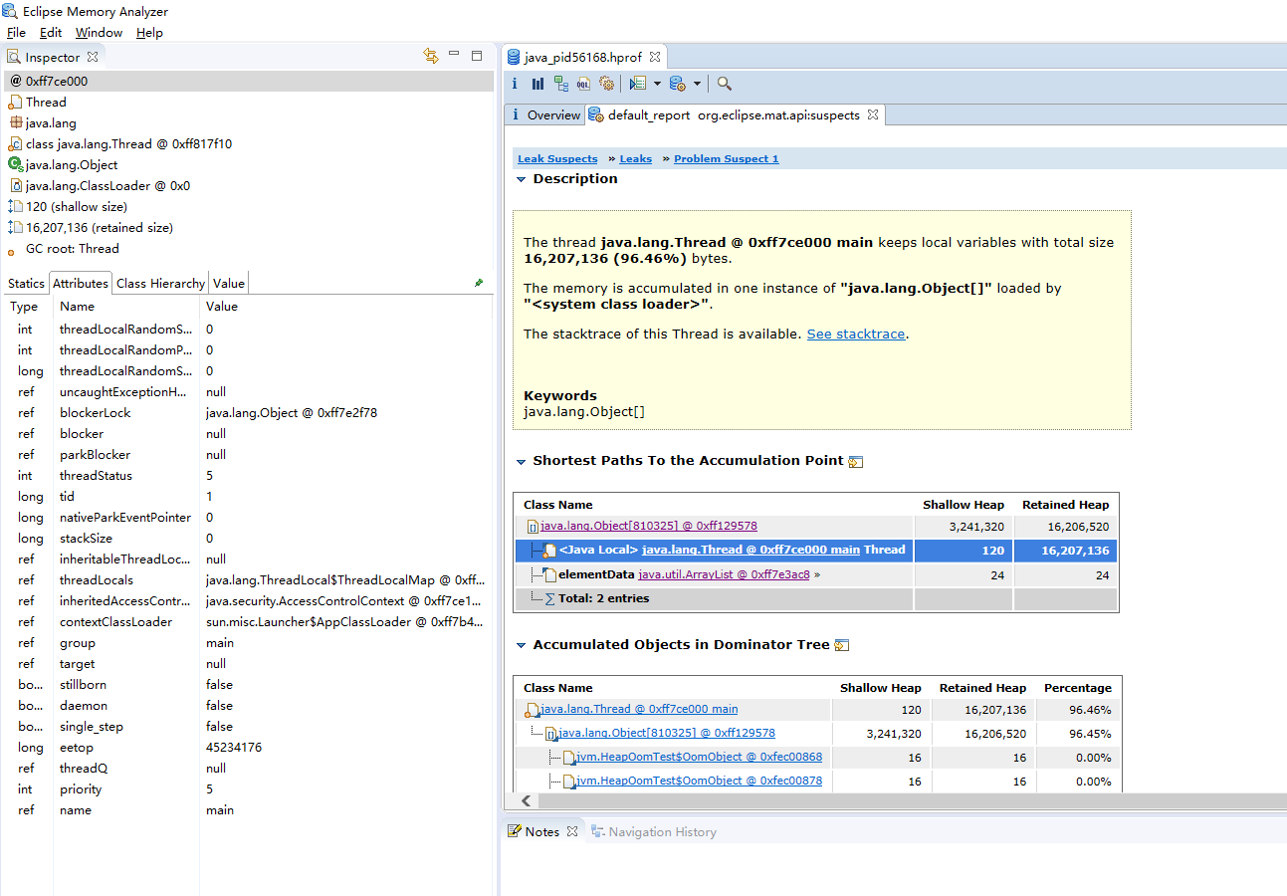This screenshot has width=1287, height=896.
Task: Open the Histogram toolbar icon
Action: [x=537, y=84]
